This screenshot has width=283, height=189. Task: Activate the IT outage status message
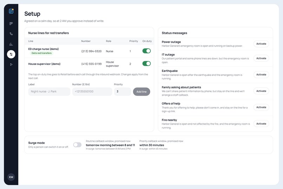[261, 58]
